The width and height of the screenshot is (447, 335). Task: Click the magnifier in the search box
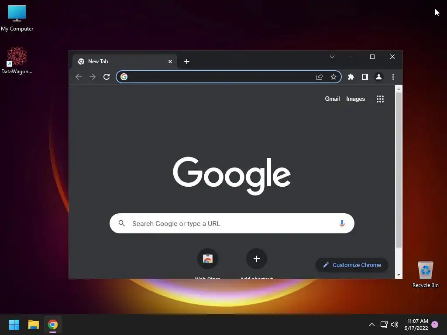(x=122, y=223)
